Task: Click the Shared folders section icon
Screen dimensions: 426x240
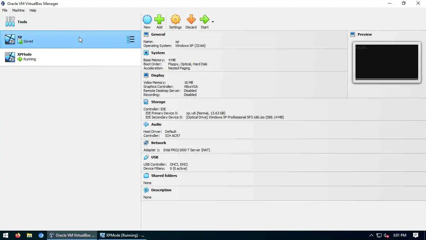Action: [146, 176]
